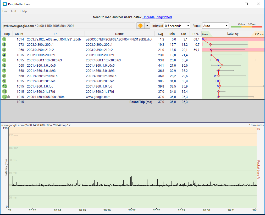
Task: Click the target address input field
Action: click(68, 26)
